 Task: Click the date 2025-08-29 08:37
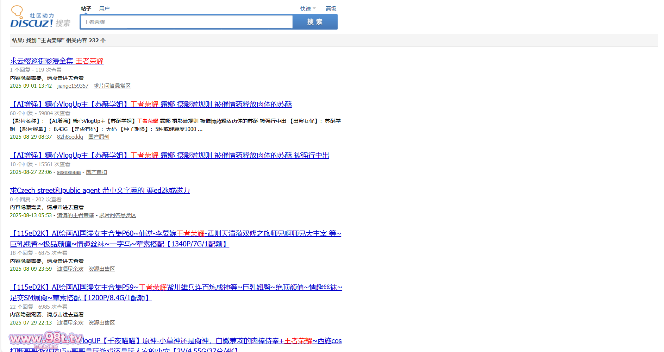pyautogui.click(x=31, y=137)
